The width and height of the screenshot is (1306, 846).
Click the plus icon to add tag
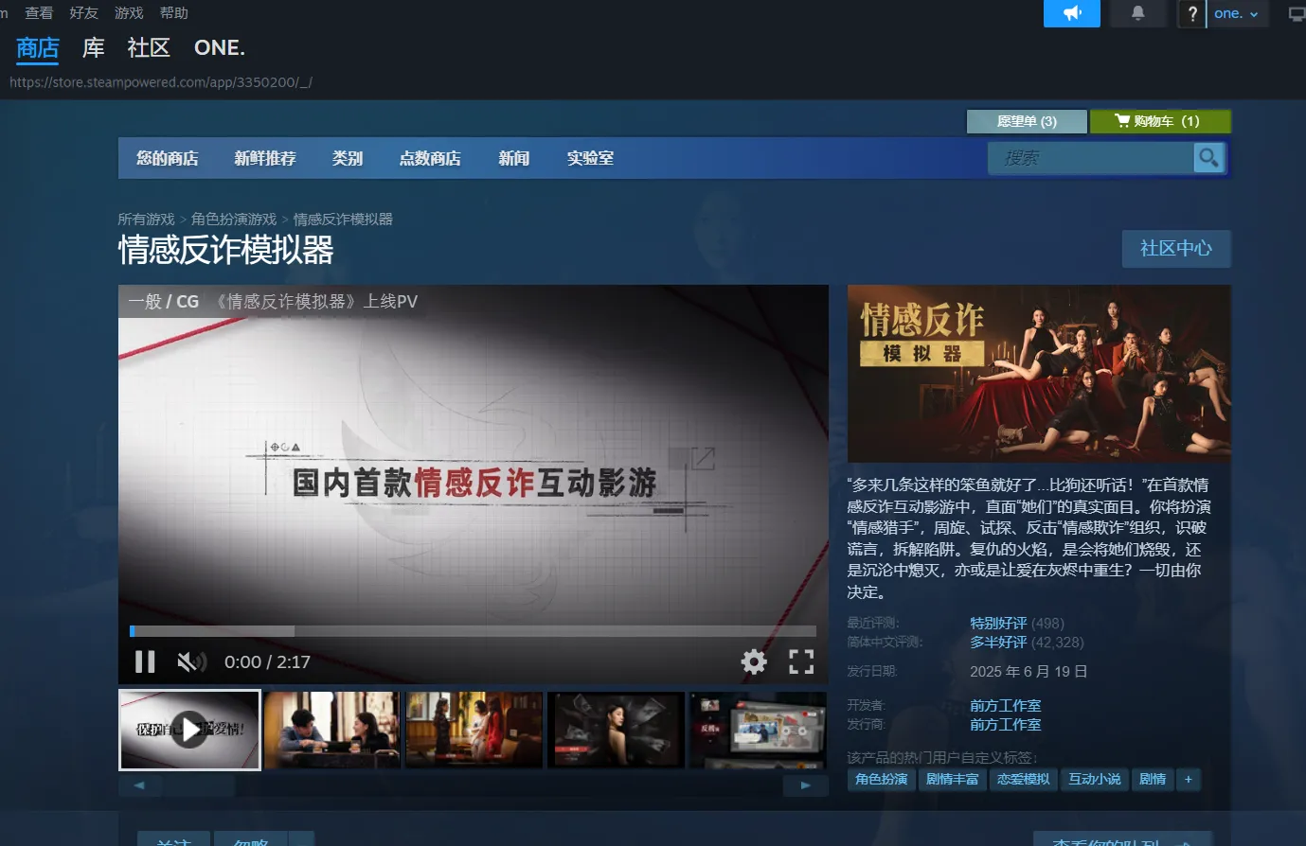1188,779
